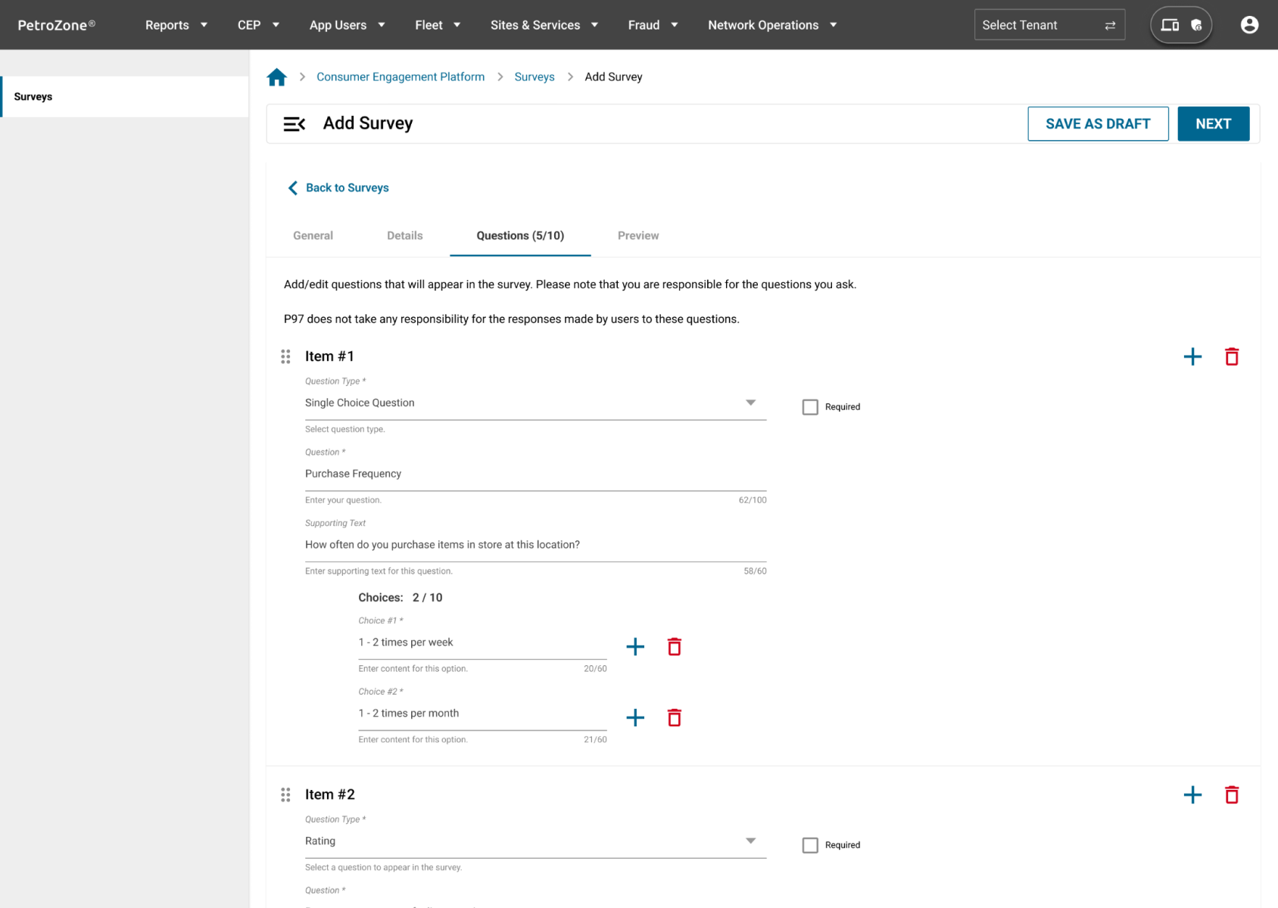1278x908 pixels.
Task: Open Item #1 Question Type dropdown
Action: point(535,403)
